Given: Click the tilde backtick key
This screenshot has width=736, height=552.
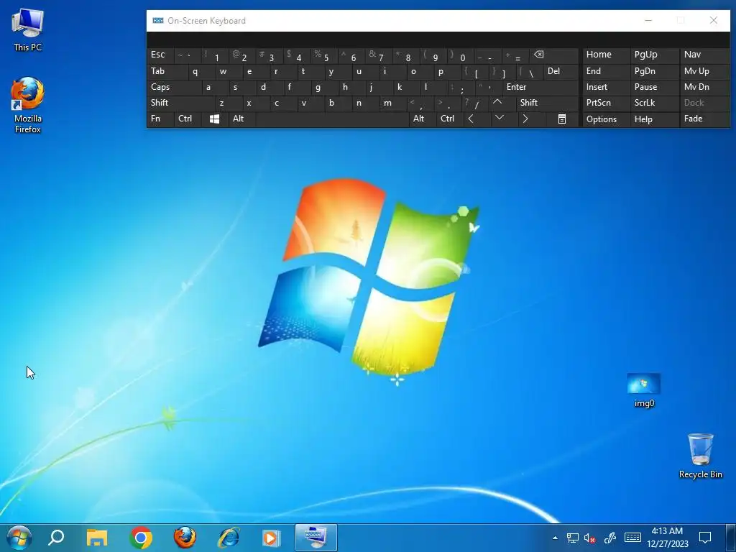Looking at the screenshot, I should coord(188,55).
